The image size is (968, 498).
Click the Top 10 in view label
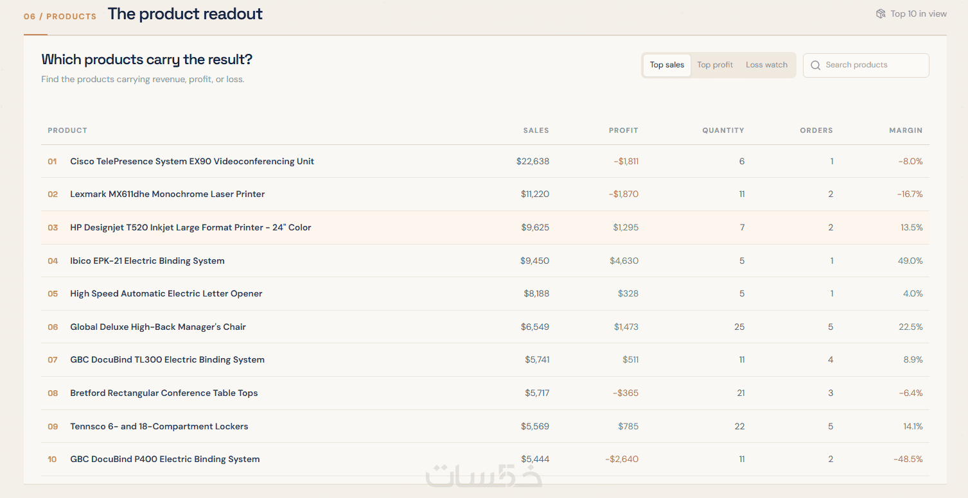pyautogui.click(x=919, y=13)
